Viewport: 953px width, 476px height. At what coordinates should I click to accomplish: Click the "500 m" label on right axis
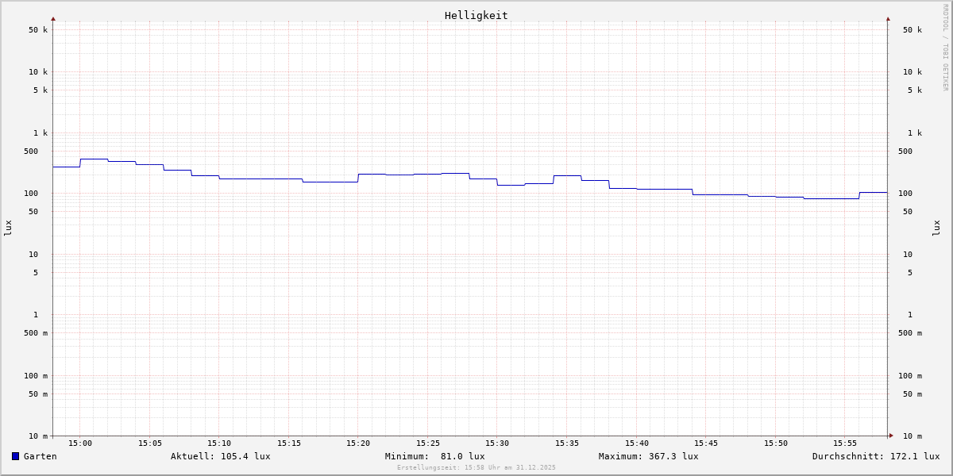pyautogui.click(x=910, y=333)
